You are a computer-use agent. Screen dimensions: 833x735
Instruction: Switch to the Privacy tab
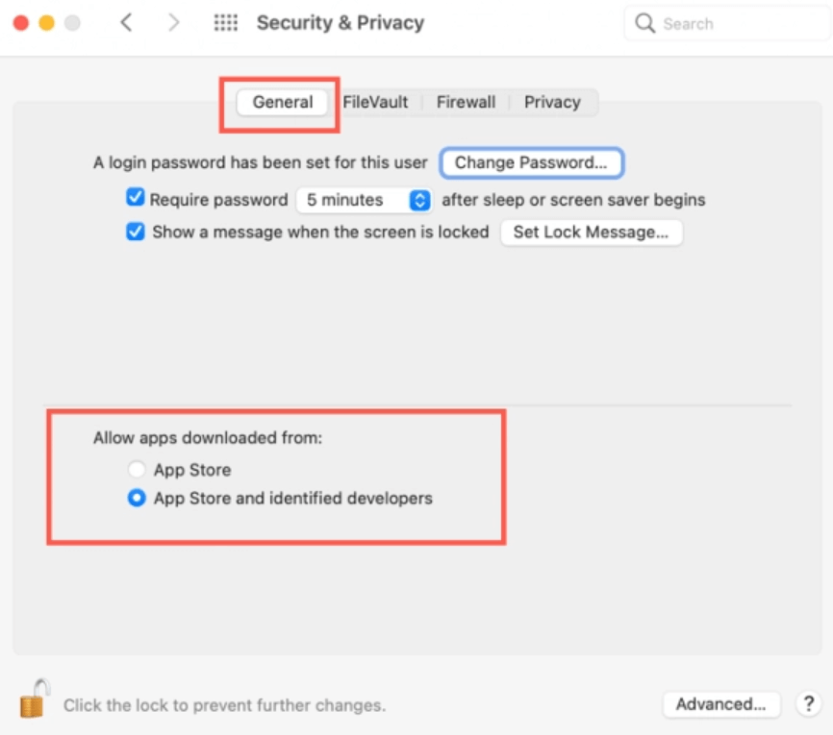(x=552, y=102)
